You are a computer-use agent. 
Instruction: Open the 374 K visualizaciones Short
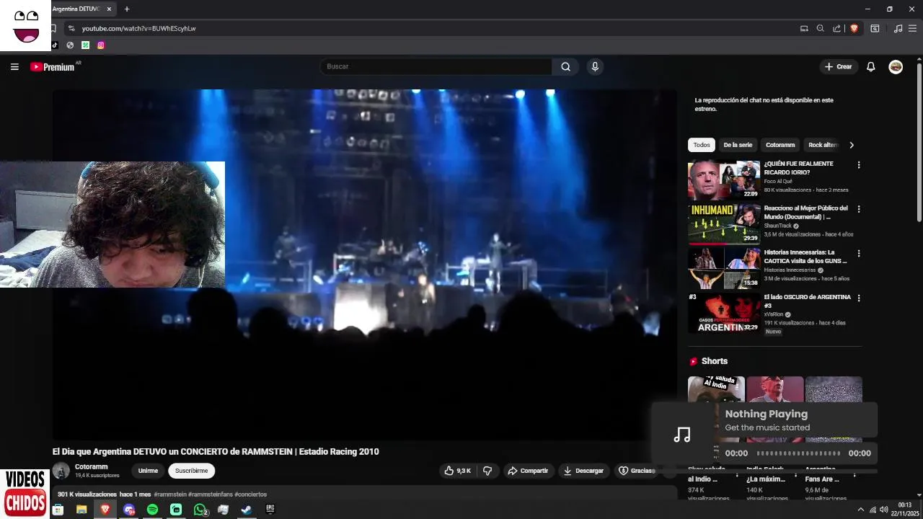coord(716,438)
